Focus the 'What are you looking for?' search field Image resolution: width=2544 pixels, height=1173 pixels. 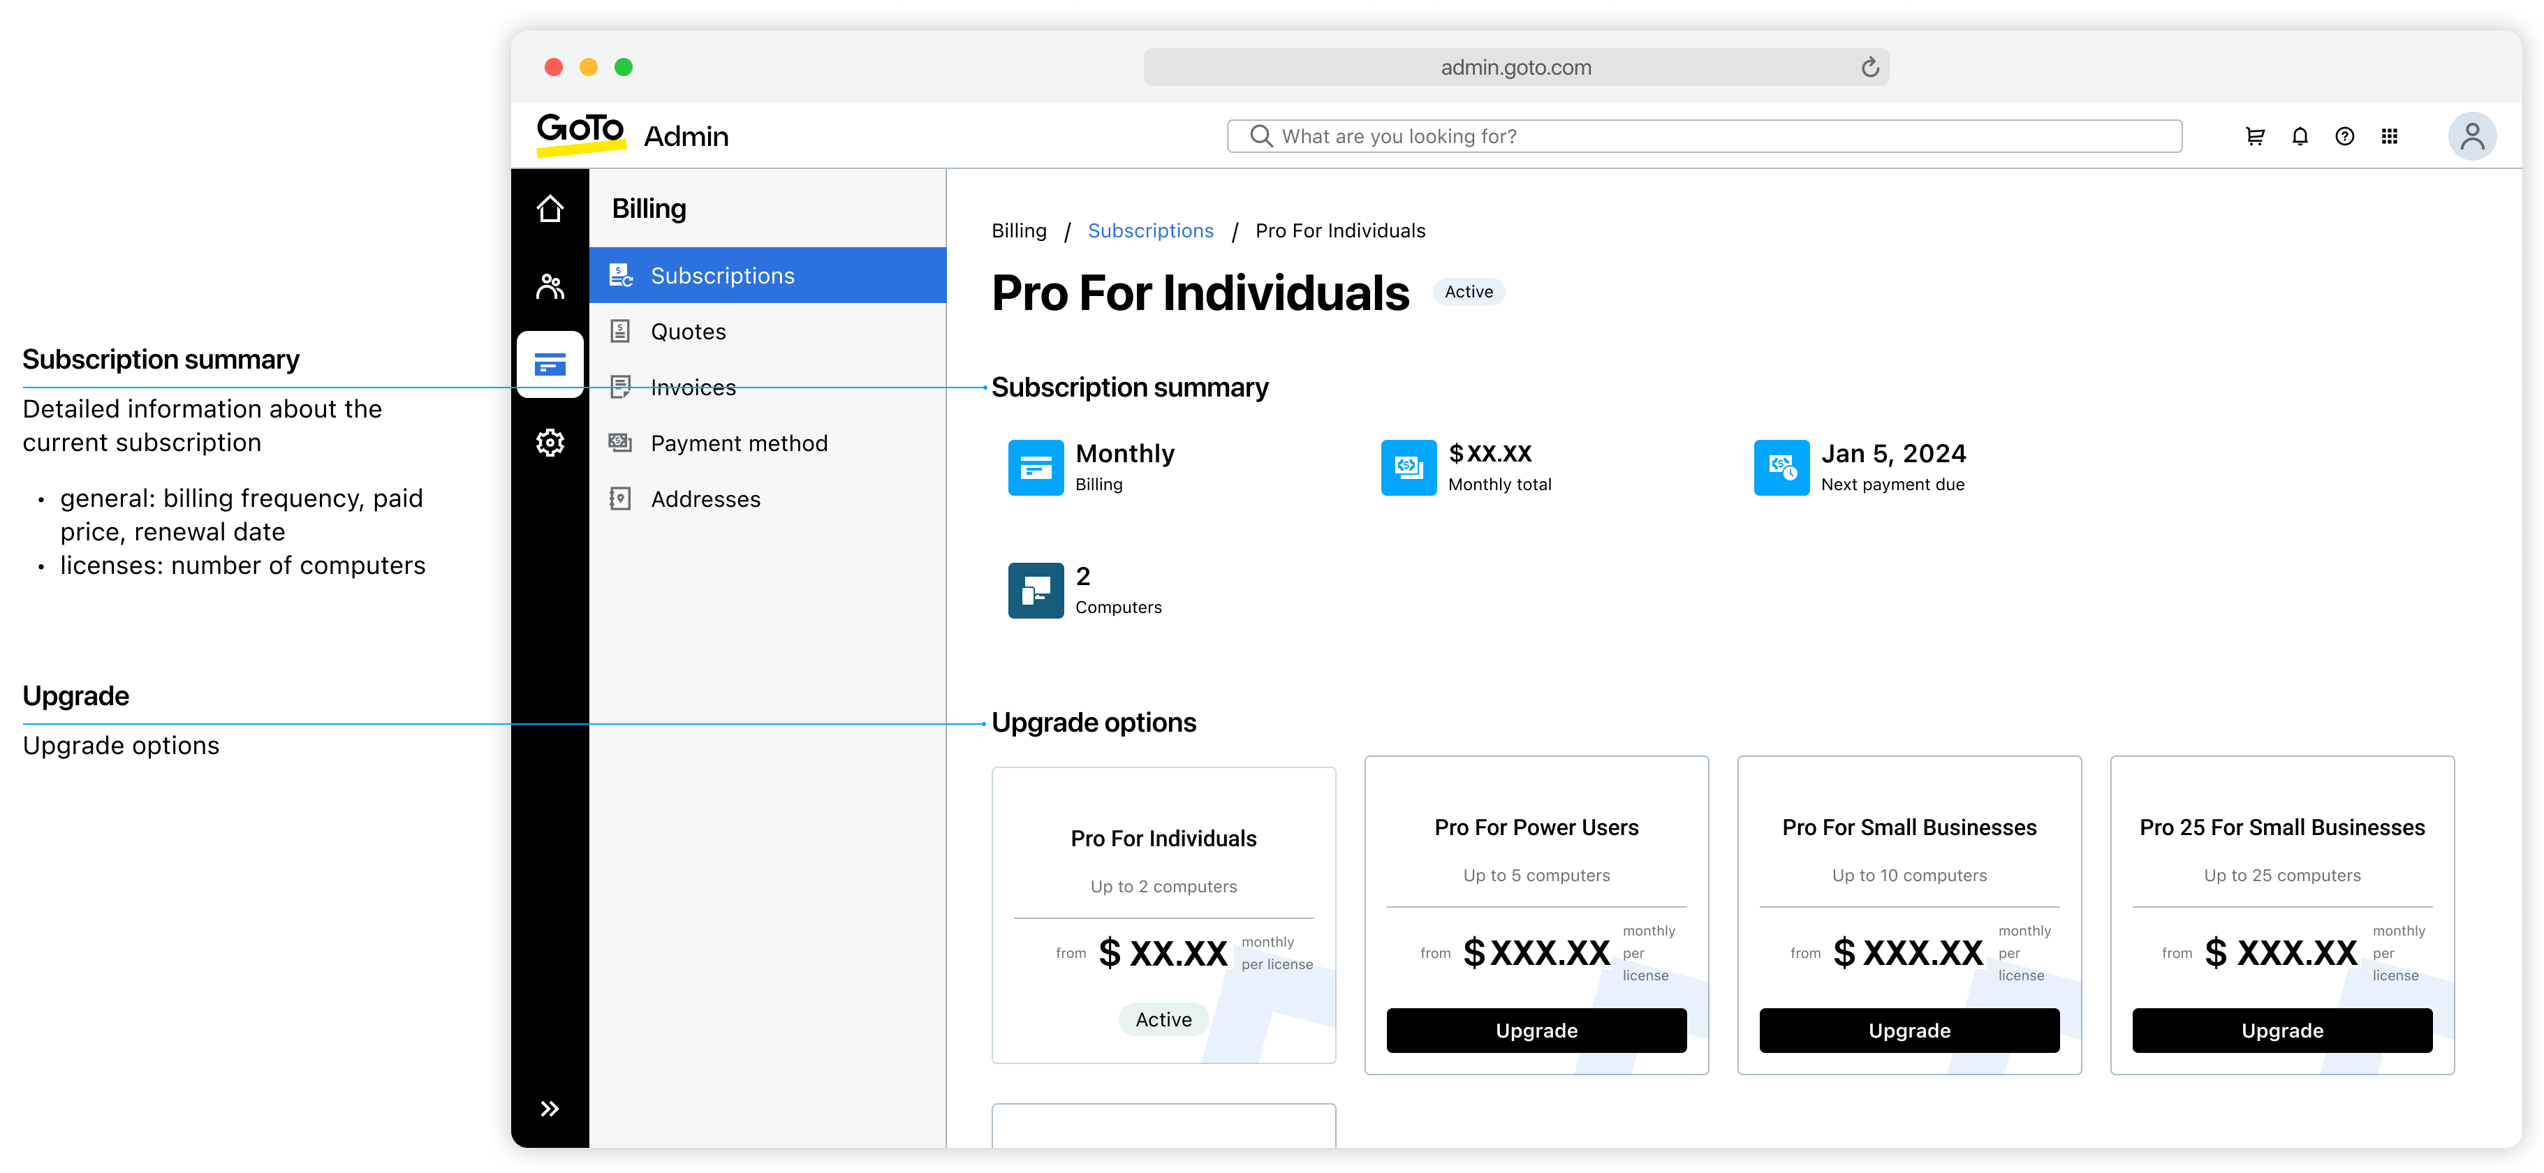coord(1705,136)
